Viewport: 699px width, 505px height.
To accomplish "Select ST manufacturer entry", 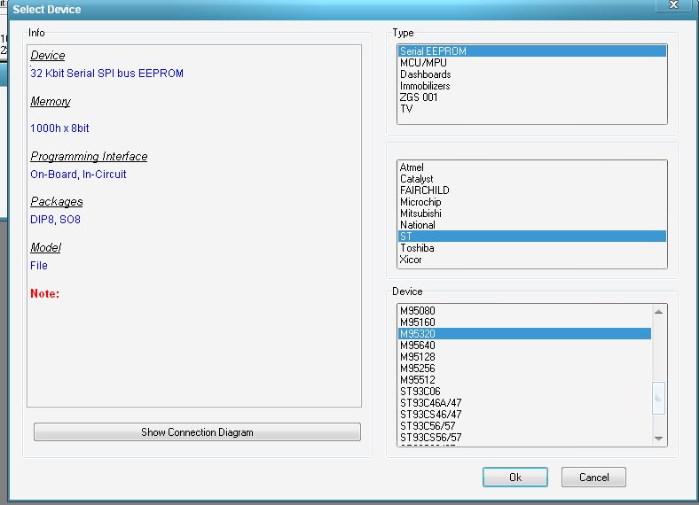I will click(x=532, y=237).
